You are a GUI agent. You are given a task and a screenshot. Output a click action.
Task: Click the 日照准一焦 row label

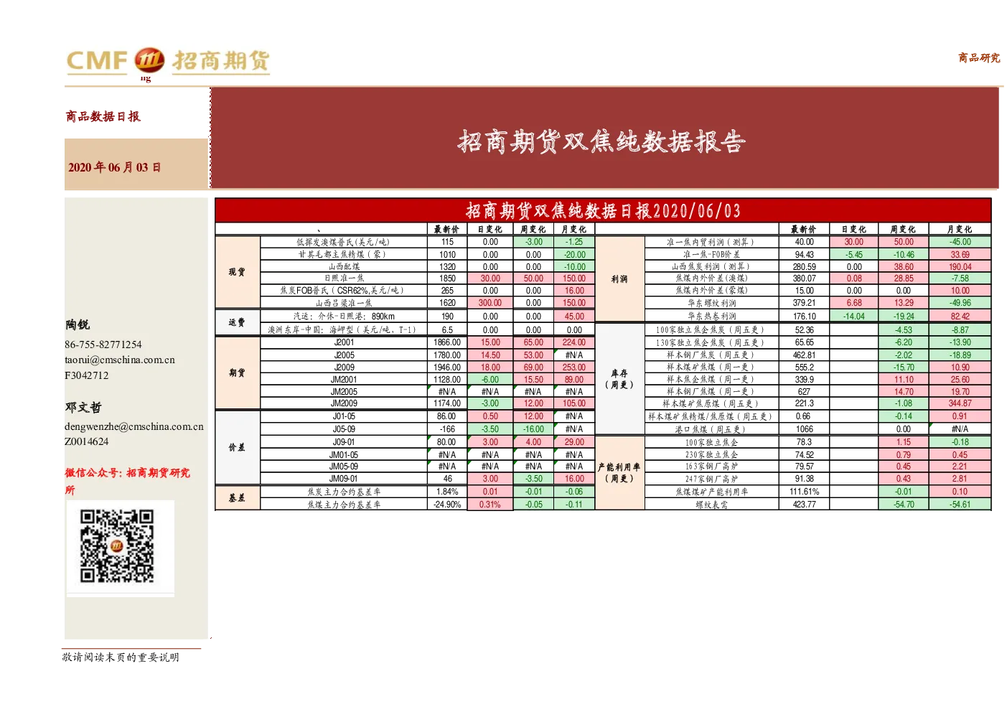pos(345,278)
